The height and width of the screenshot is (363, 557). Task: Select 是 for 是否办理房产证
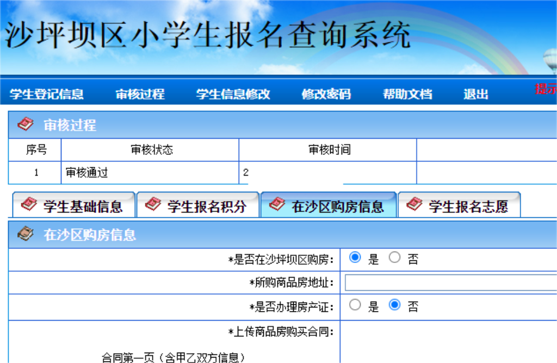[355, 305]
